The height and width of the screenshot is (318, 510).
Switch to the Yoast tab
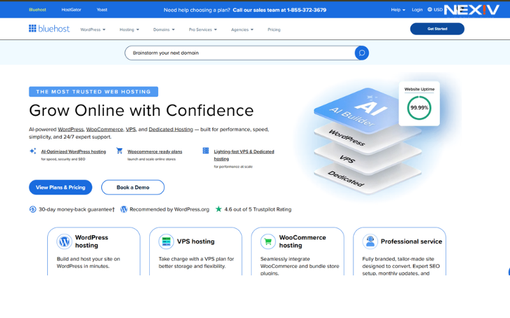coord(102,10)
